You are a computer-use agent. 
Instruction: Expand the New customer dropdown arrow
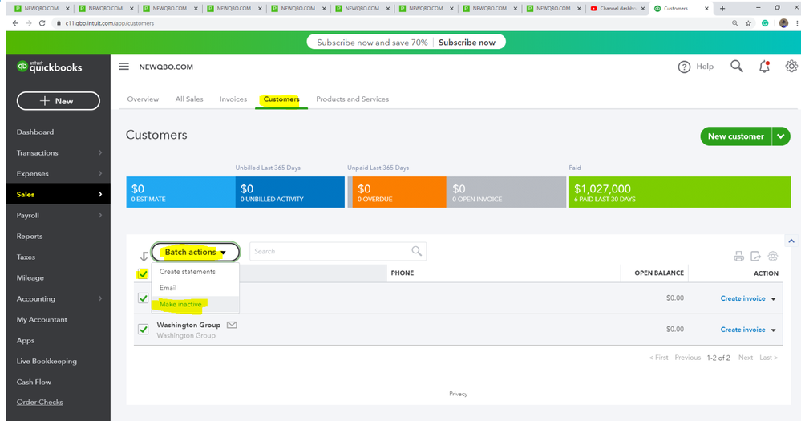781,136
